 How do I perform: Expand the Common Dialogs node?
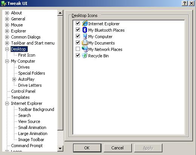pyautogui.click(x=7, y=37)
